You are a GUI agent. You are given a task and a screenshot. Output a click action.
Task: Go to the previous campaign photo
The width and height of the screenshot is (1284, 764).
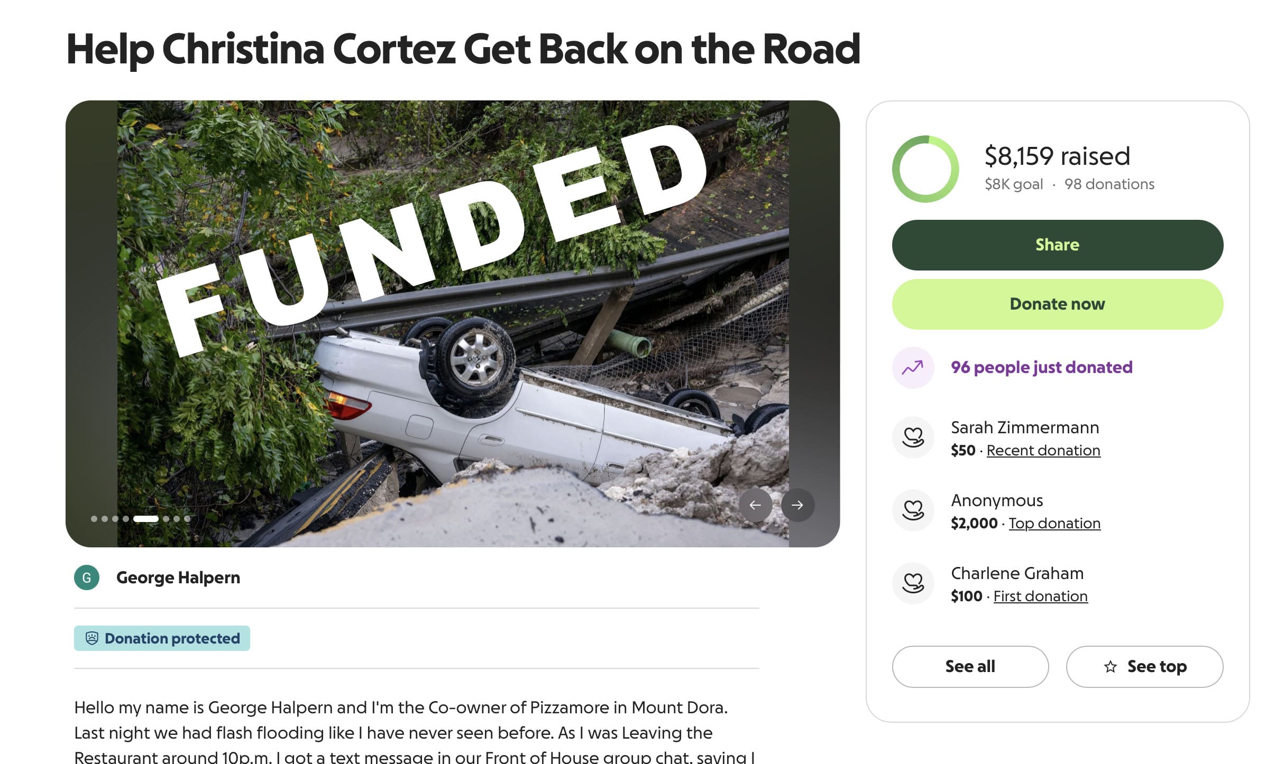click(755, 505)
